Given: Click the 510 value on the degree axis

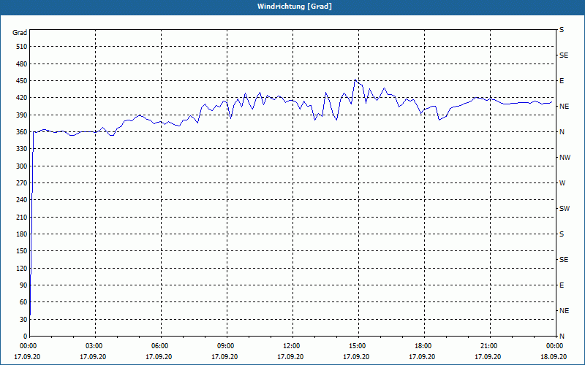Looking at the screenshot, I should click(x=22, y=47).
